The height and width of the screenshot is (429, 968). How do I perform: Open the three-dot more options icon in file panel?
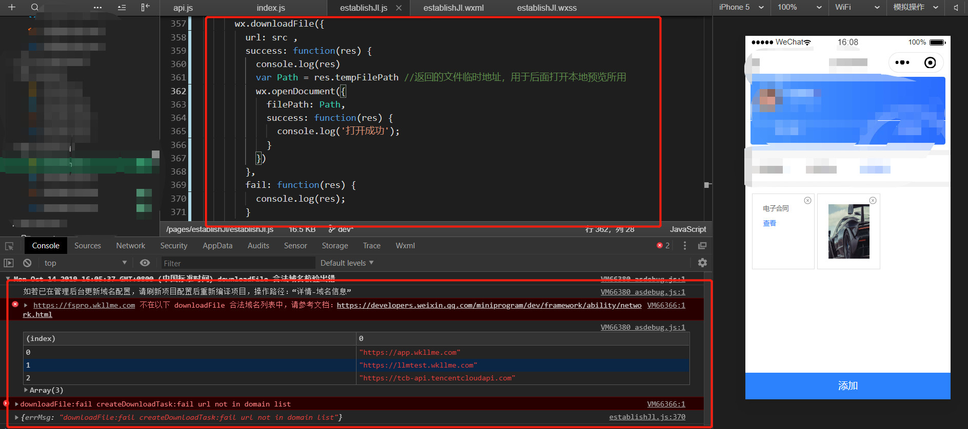97,7
